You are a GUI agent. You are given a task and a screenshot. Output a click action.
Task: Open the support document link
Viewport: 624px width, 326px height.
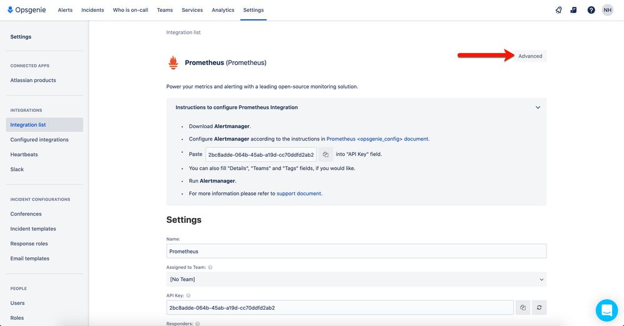[x=299, y=194]
